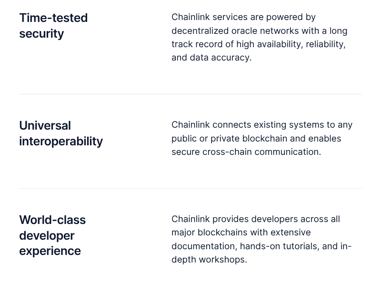This screenshot has height=294, width=382.
Task: Click the text "and data accuracy."
Action: click(x=211, y=58)
